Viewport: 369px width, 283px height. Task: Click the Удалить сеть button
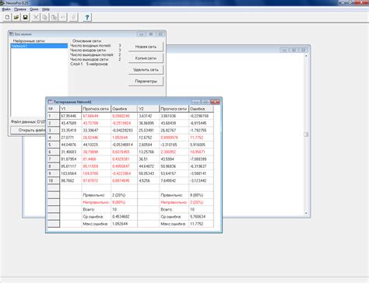[x=146, y=70]
